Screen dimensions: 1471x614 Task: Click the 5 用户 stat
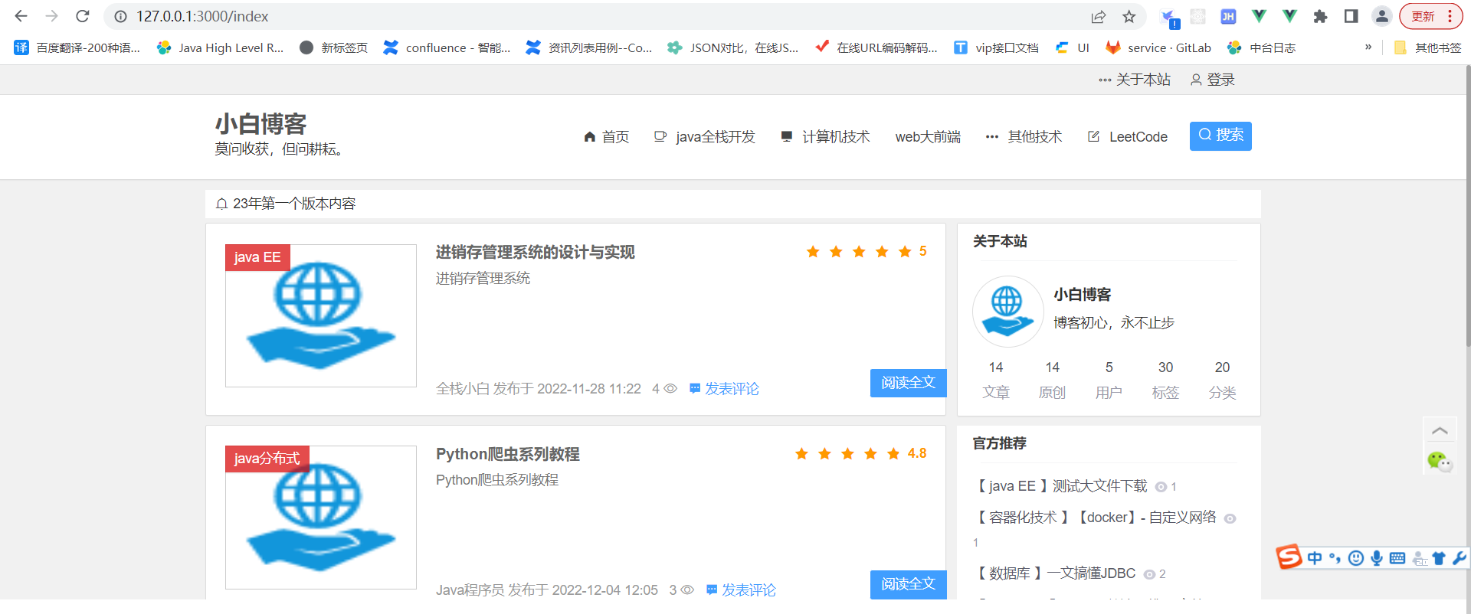coord(1109,380)
